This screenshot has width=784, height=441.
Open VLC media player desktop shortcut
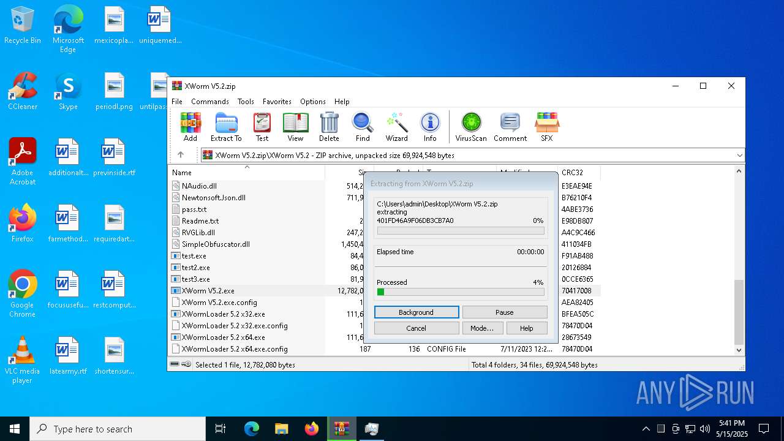(23, 360)
